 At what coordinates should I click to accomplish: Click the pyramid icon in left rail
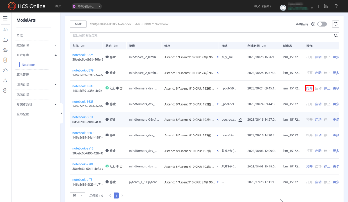(5, 80)
